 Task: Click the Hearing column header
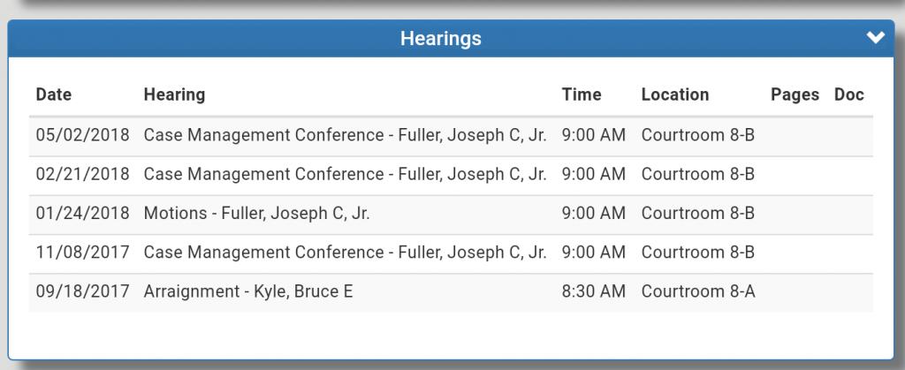point(174,94)
